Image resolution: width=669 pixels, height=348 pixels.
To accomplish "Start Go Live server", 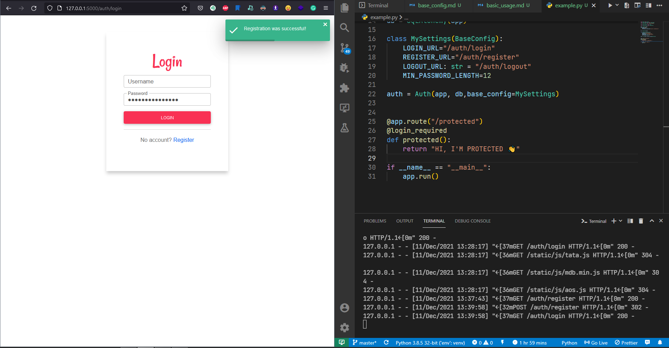I will tap(596, 343).
